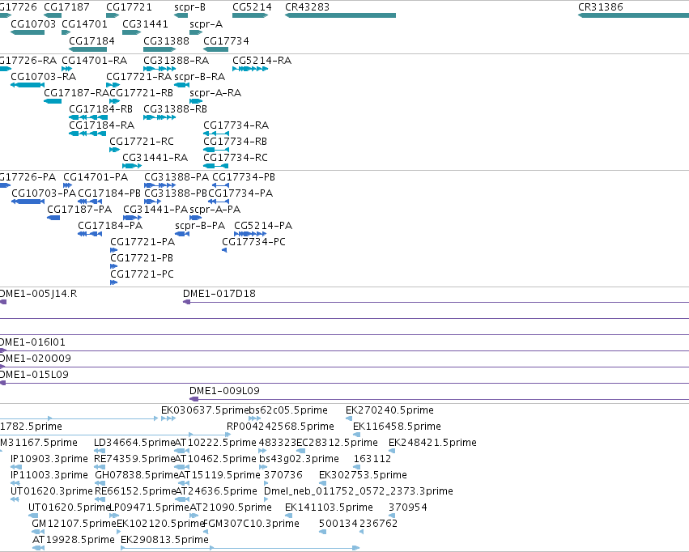The image size is (689, 552).
Task: Select EST label EK290813.5prime
Action: (165, 540)
